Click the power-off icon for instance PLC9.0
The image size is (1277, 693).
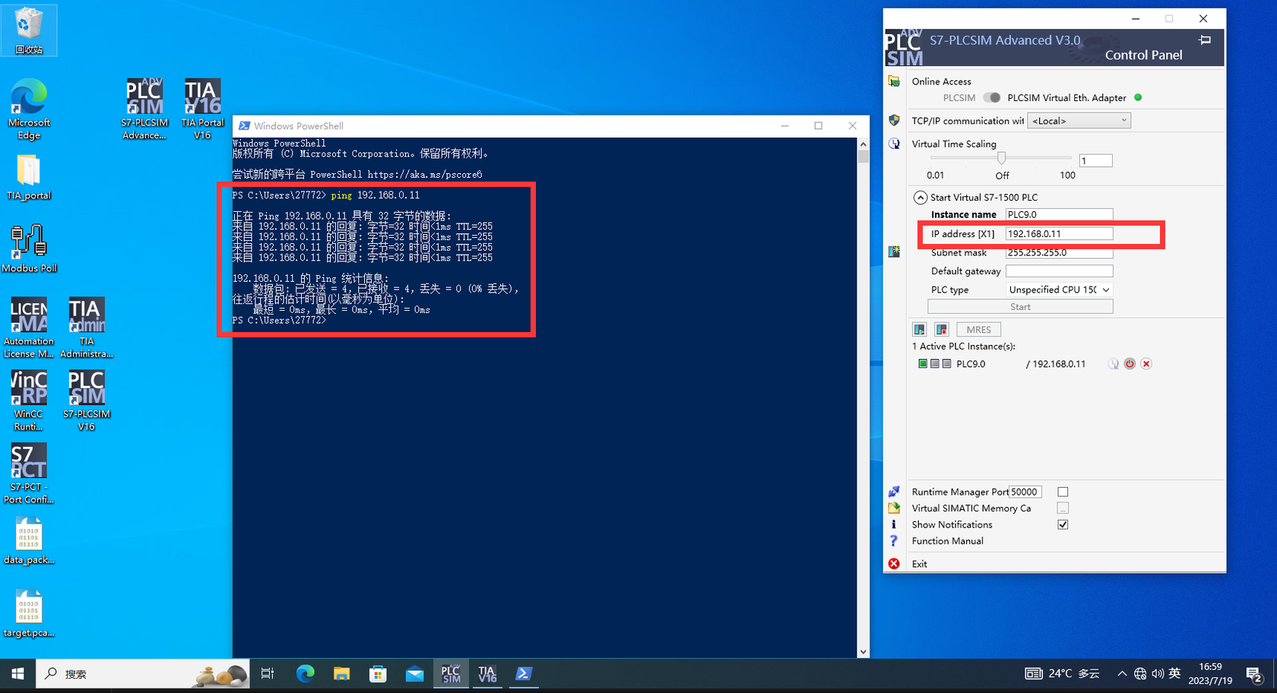pos(1130,364)
